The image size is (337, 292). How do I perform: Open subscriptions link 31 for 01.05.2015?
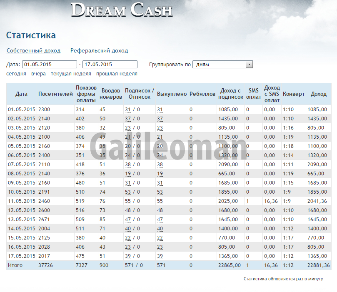coord(128,110)
